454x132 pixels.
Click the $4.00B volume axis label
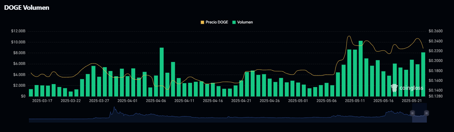[19, 75]
